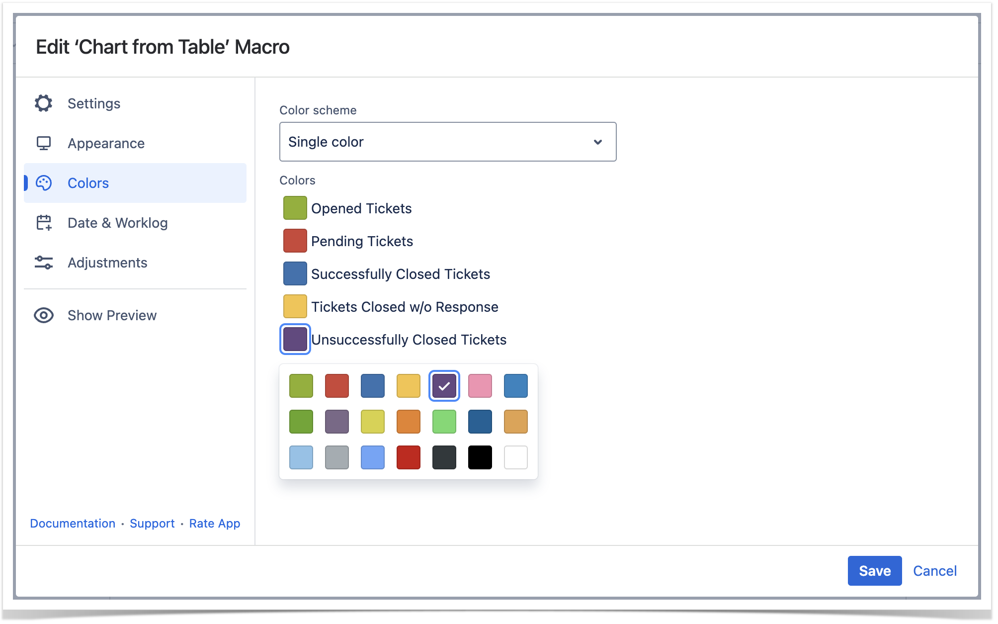The height and width of the screenshot is (624, 998).
Task: Pick the black color in palette
Action: point(480,457)
